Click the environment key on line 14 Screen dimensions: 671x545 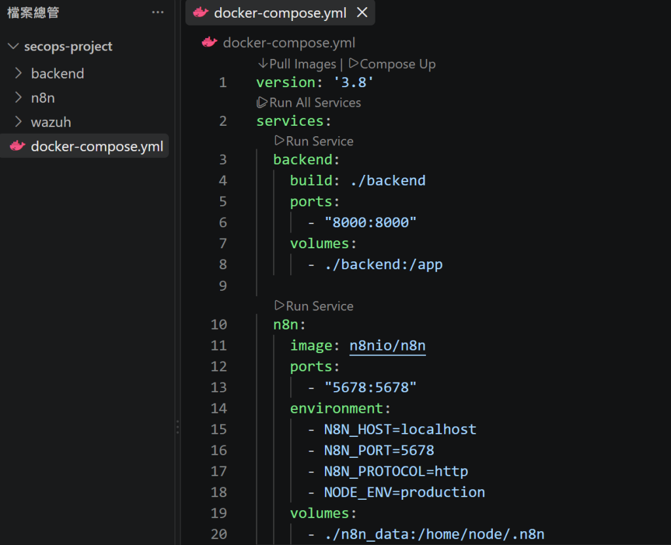pyautogui.click(x=336, y=409)
